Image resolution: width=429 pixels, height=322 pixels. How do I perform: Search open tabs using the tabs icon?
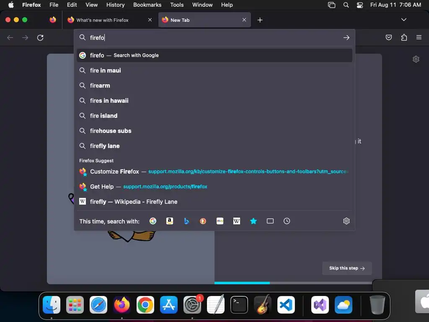click(x=270, y=221)
